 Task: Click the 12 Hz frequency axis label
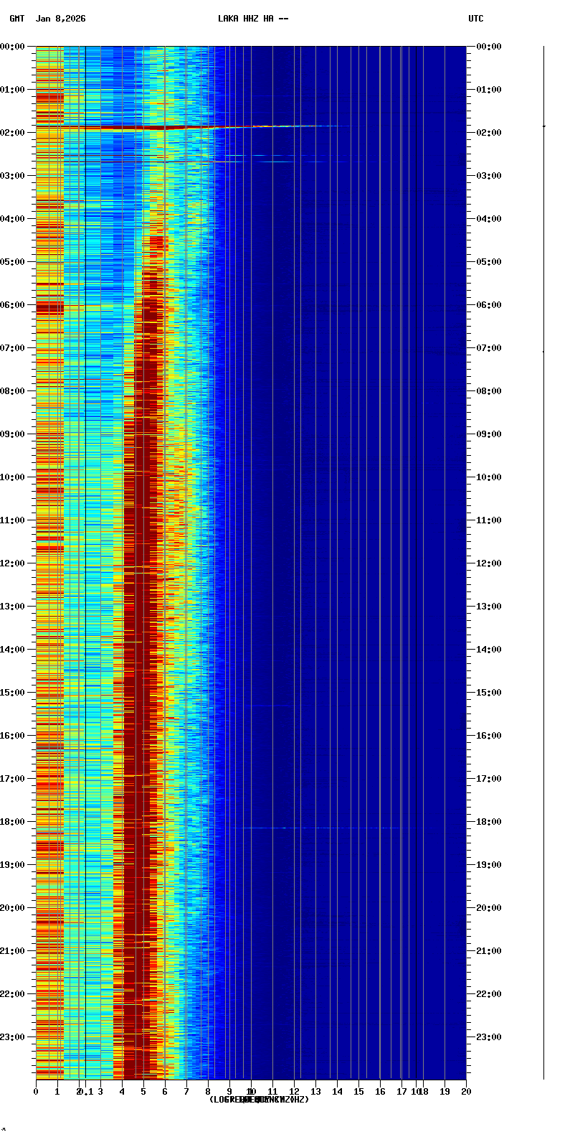[294, 1092]
